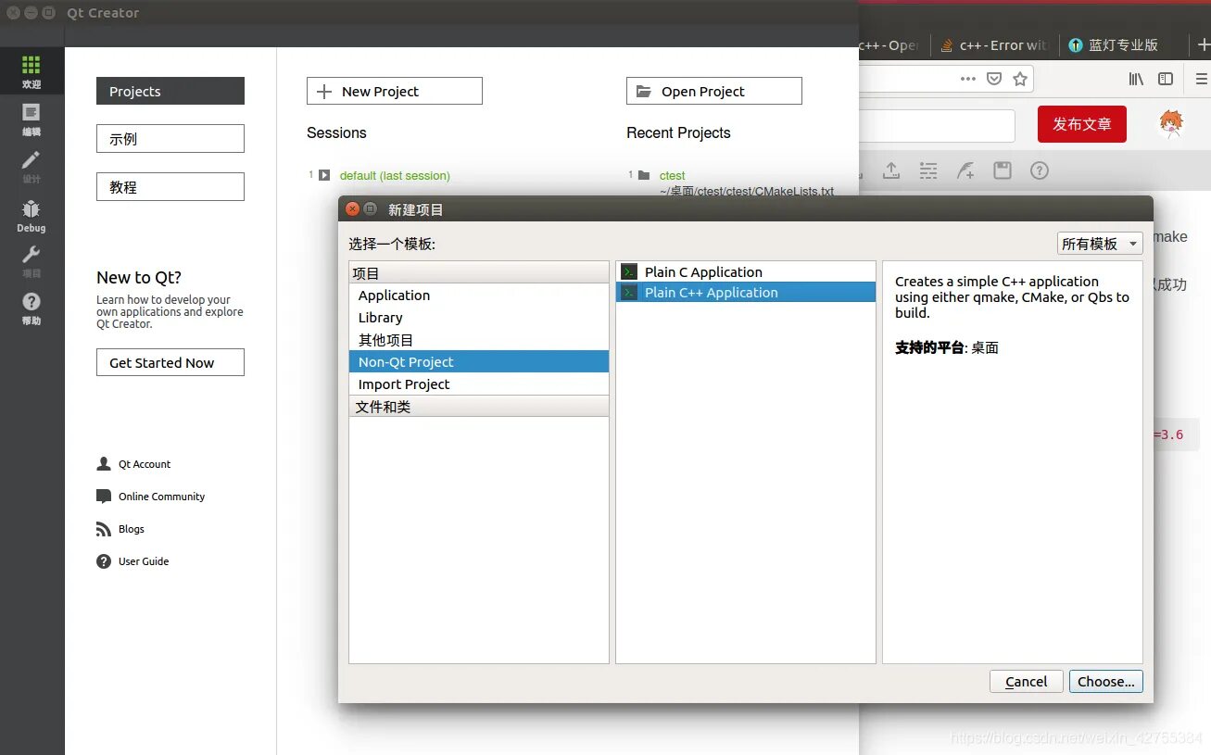
Task: Click the help circle icon in the editor toolbar
Action: 1040,170
